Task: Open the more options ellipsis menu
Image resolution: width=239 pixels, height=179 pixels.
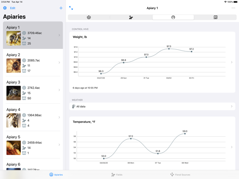Action: [x=233, y=8]
